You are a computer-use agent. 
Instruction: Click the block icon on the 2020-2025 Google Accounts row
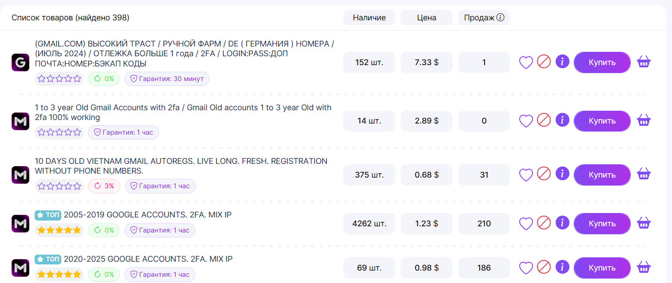click(544, 267)
